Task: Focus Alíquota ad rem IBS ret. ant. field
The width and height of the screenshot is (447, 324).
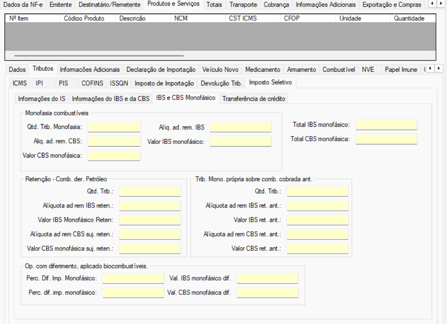Action: (318, 206)
